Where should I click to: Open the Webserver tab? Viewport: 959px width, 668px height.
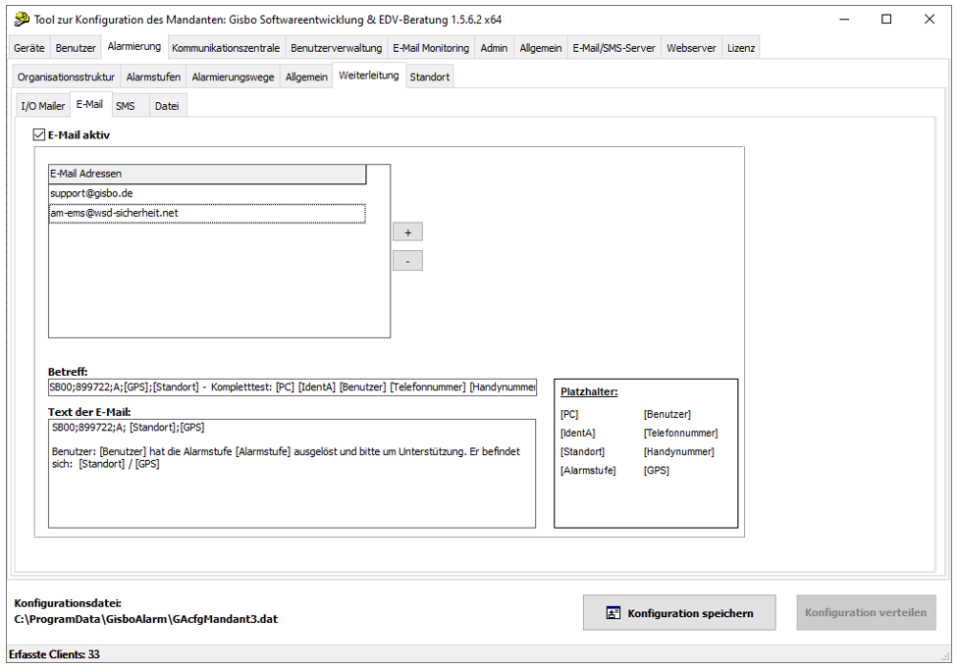click(691, 48)
